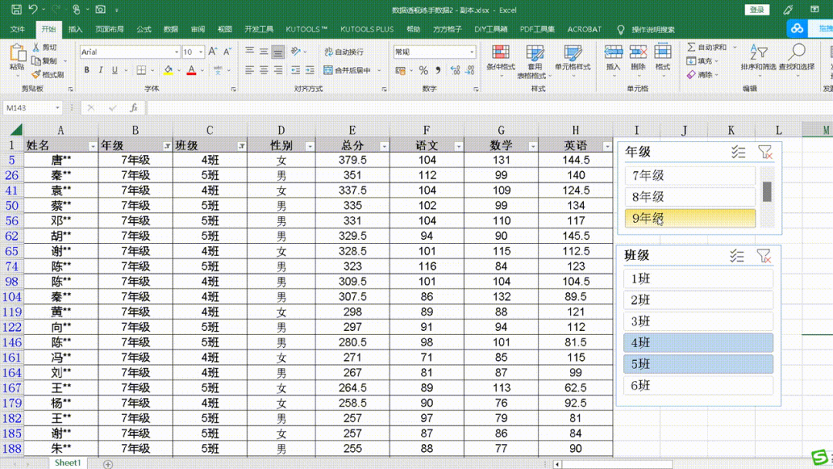Switch to the 数据 ribbon tab

(170, 29)
